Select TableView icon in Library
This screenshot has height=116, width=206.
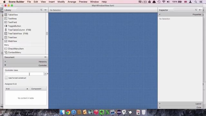(x=6, y=15)
